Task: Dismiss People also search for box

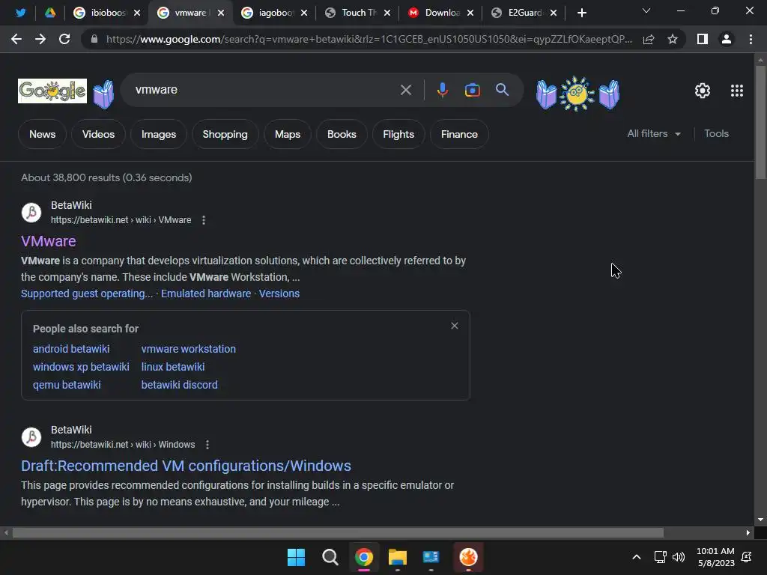Action: click(x=455, y=326)
